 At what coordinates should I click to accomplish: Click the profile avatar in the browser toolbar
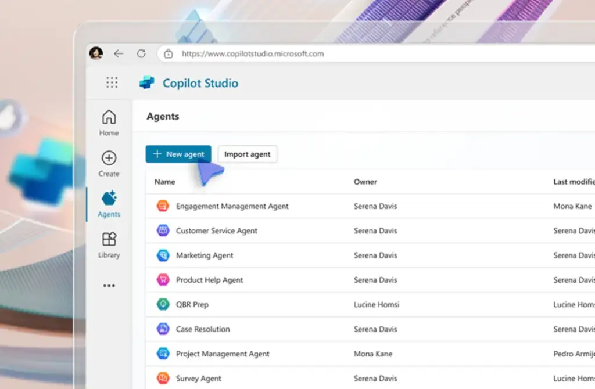click(x=96, y=53)
